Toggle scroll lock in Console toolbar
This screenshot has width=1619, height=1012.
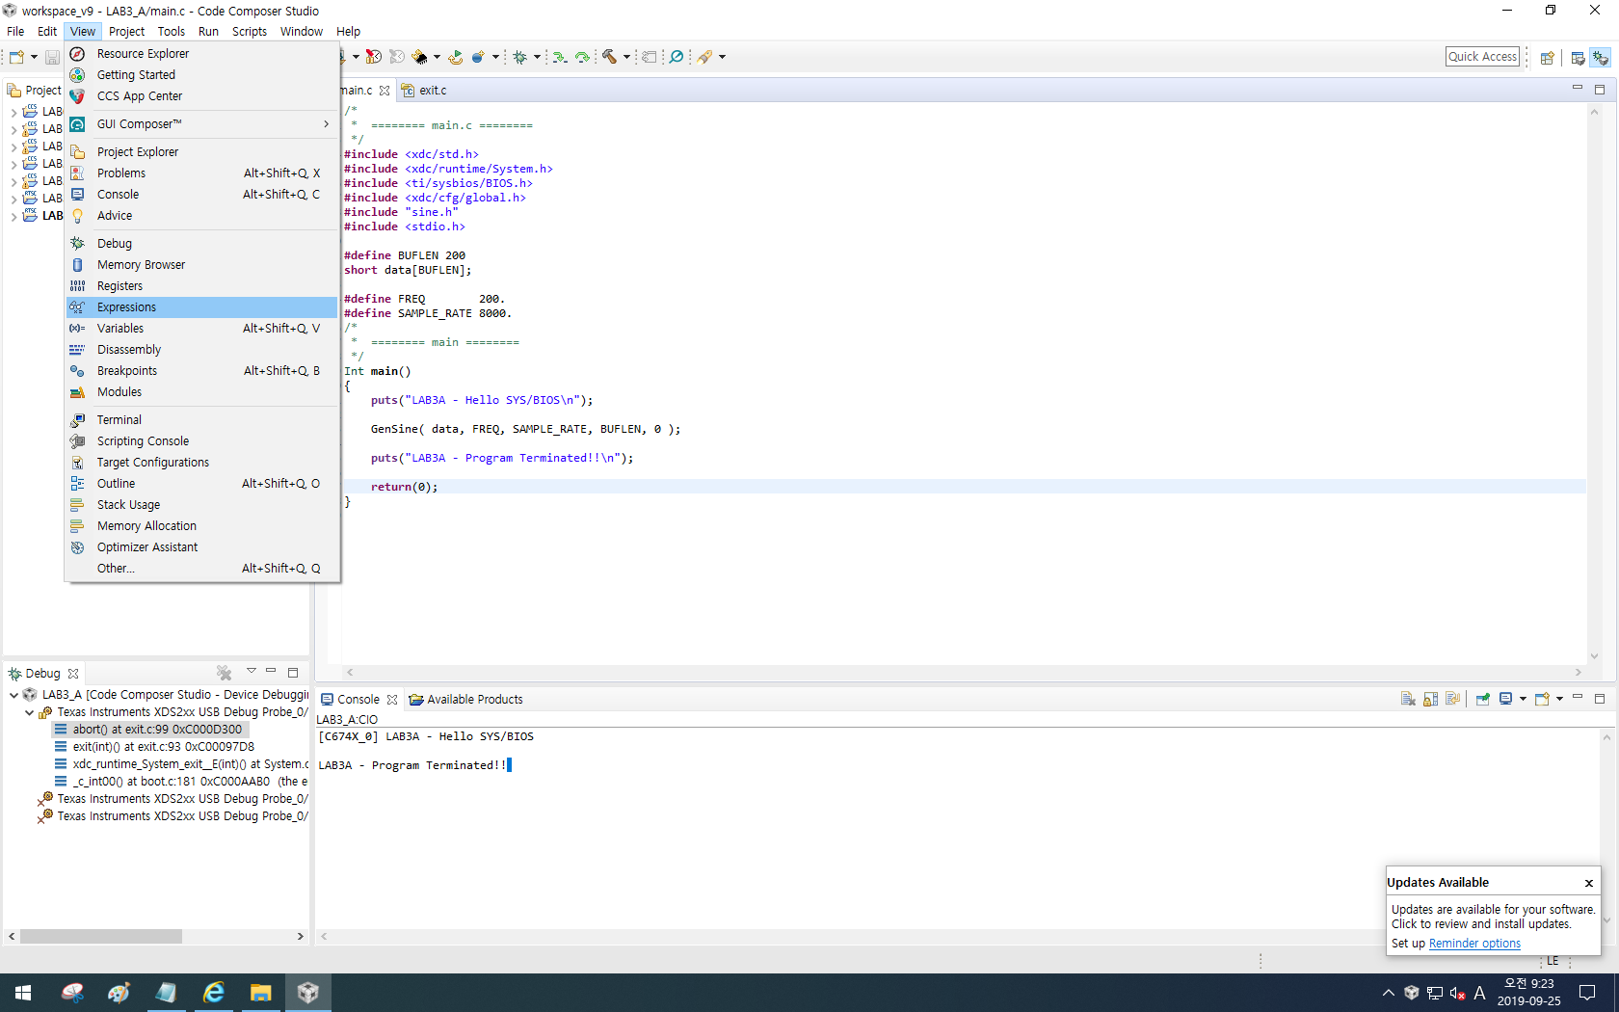point(1431,700)
